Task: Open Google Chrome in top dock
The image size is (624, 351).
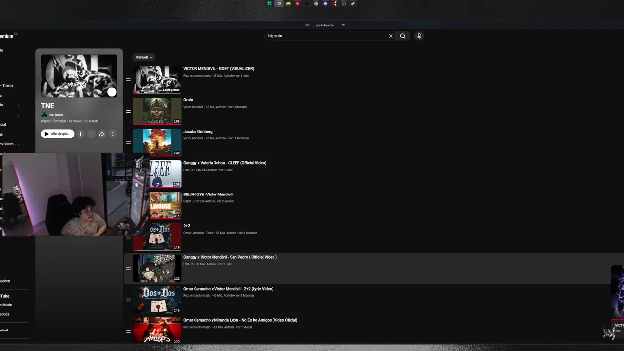Action: point(316,3)
